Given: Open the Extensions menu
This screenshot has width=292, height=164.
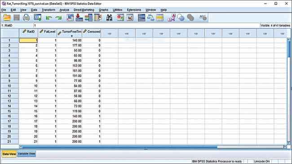Looking at the screenshot, I should pos(134,10).
